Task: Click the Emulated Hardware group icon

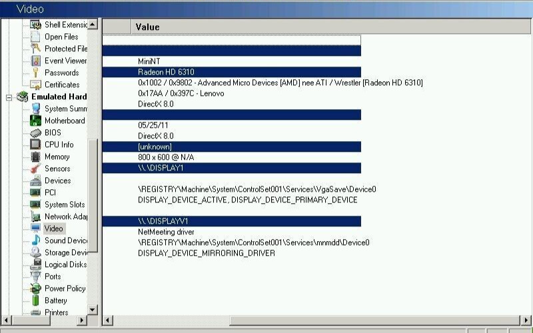Action: (23, 97)
